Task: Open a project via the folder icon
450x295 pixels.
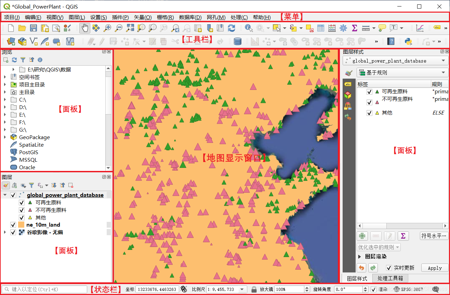Action: click(x=22, y=28)
